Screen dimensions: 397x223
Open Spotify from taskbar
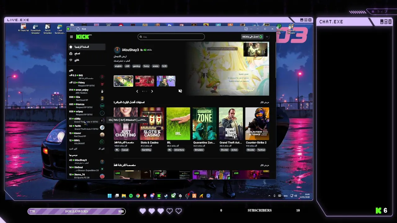coord(131,196)
